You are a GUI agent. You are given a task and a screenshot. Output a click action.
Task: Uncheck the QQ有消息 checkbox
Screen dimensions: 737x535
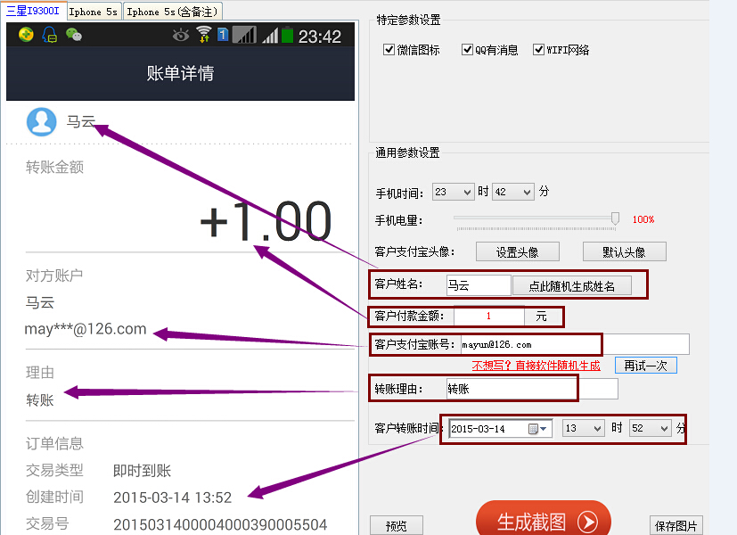pos(468,50)
